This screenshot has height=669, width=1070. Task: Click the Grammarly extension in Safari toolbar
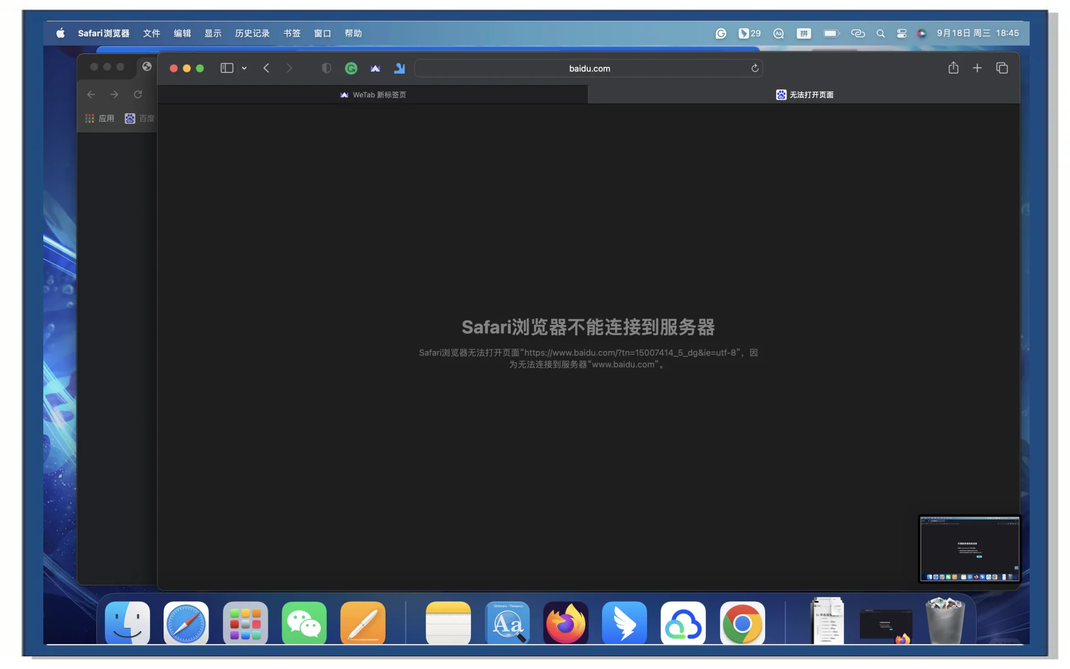pos(351,68)
